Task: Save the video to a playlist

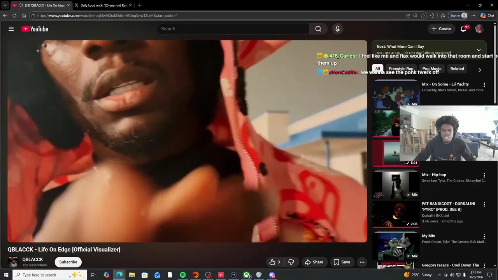Action: pyautogui.click(x=342, y=262)
